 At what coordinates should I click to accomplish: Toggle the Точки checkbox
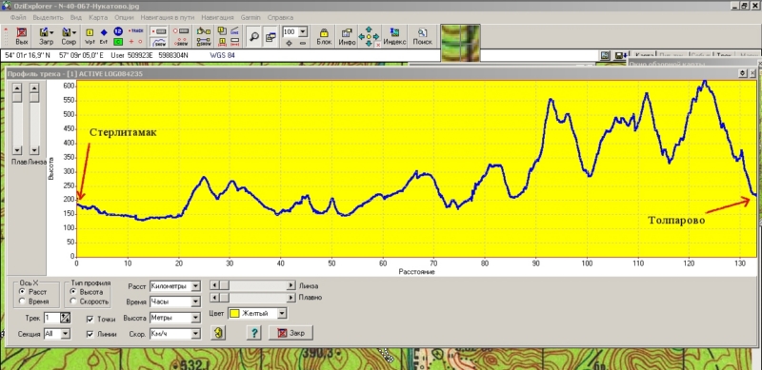(90, 320)
